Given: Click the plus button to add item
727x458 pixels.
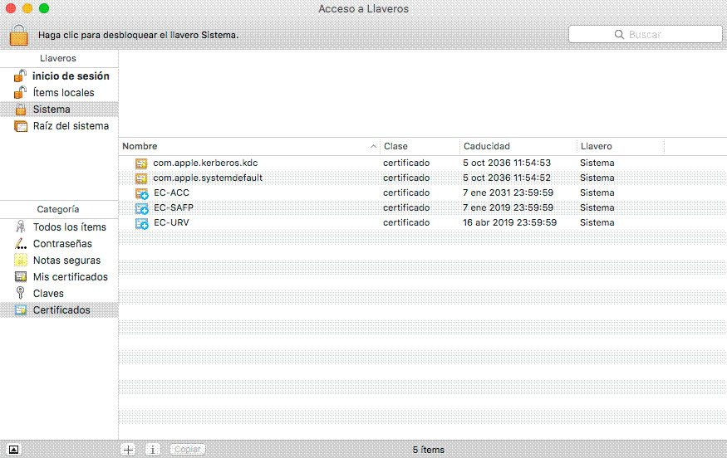Looking at the screenshot, I should [129, 449].
